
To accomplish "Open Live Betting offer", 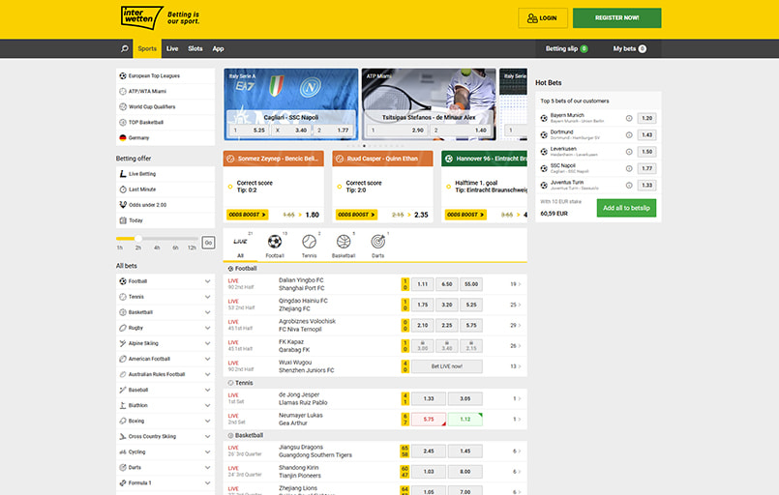I will pyautogui.click(x=165, y=174).
